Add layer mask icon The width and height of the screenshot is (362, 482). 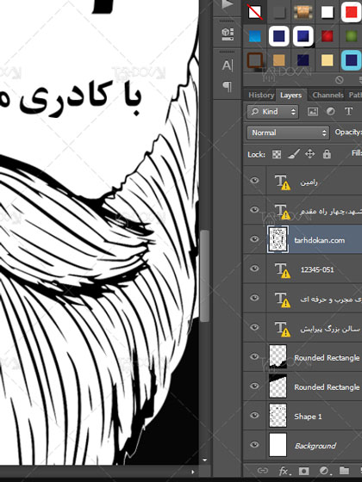tap(303, 471)
